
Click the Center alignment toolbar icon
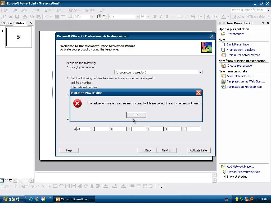(180, 17)
